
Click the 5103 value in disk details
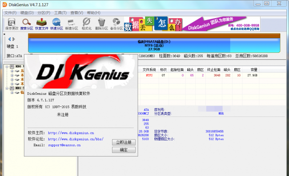145,139
